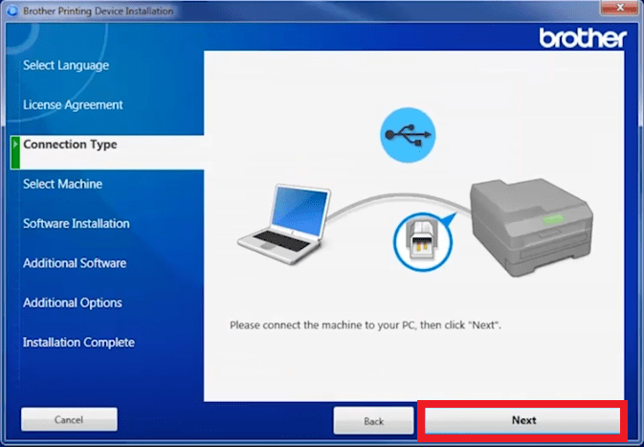Click the green arrow step indicator
This screenshot has width=644, height=447.
[x=15, y=152]
